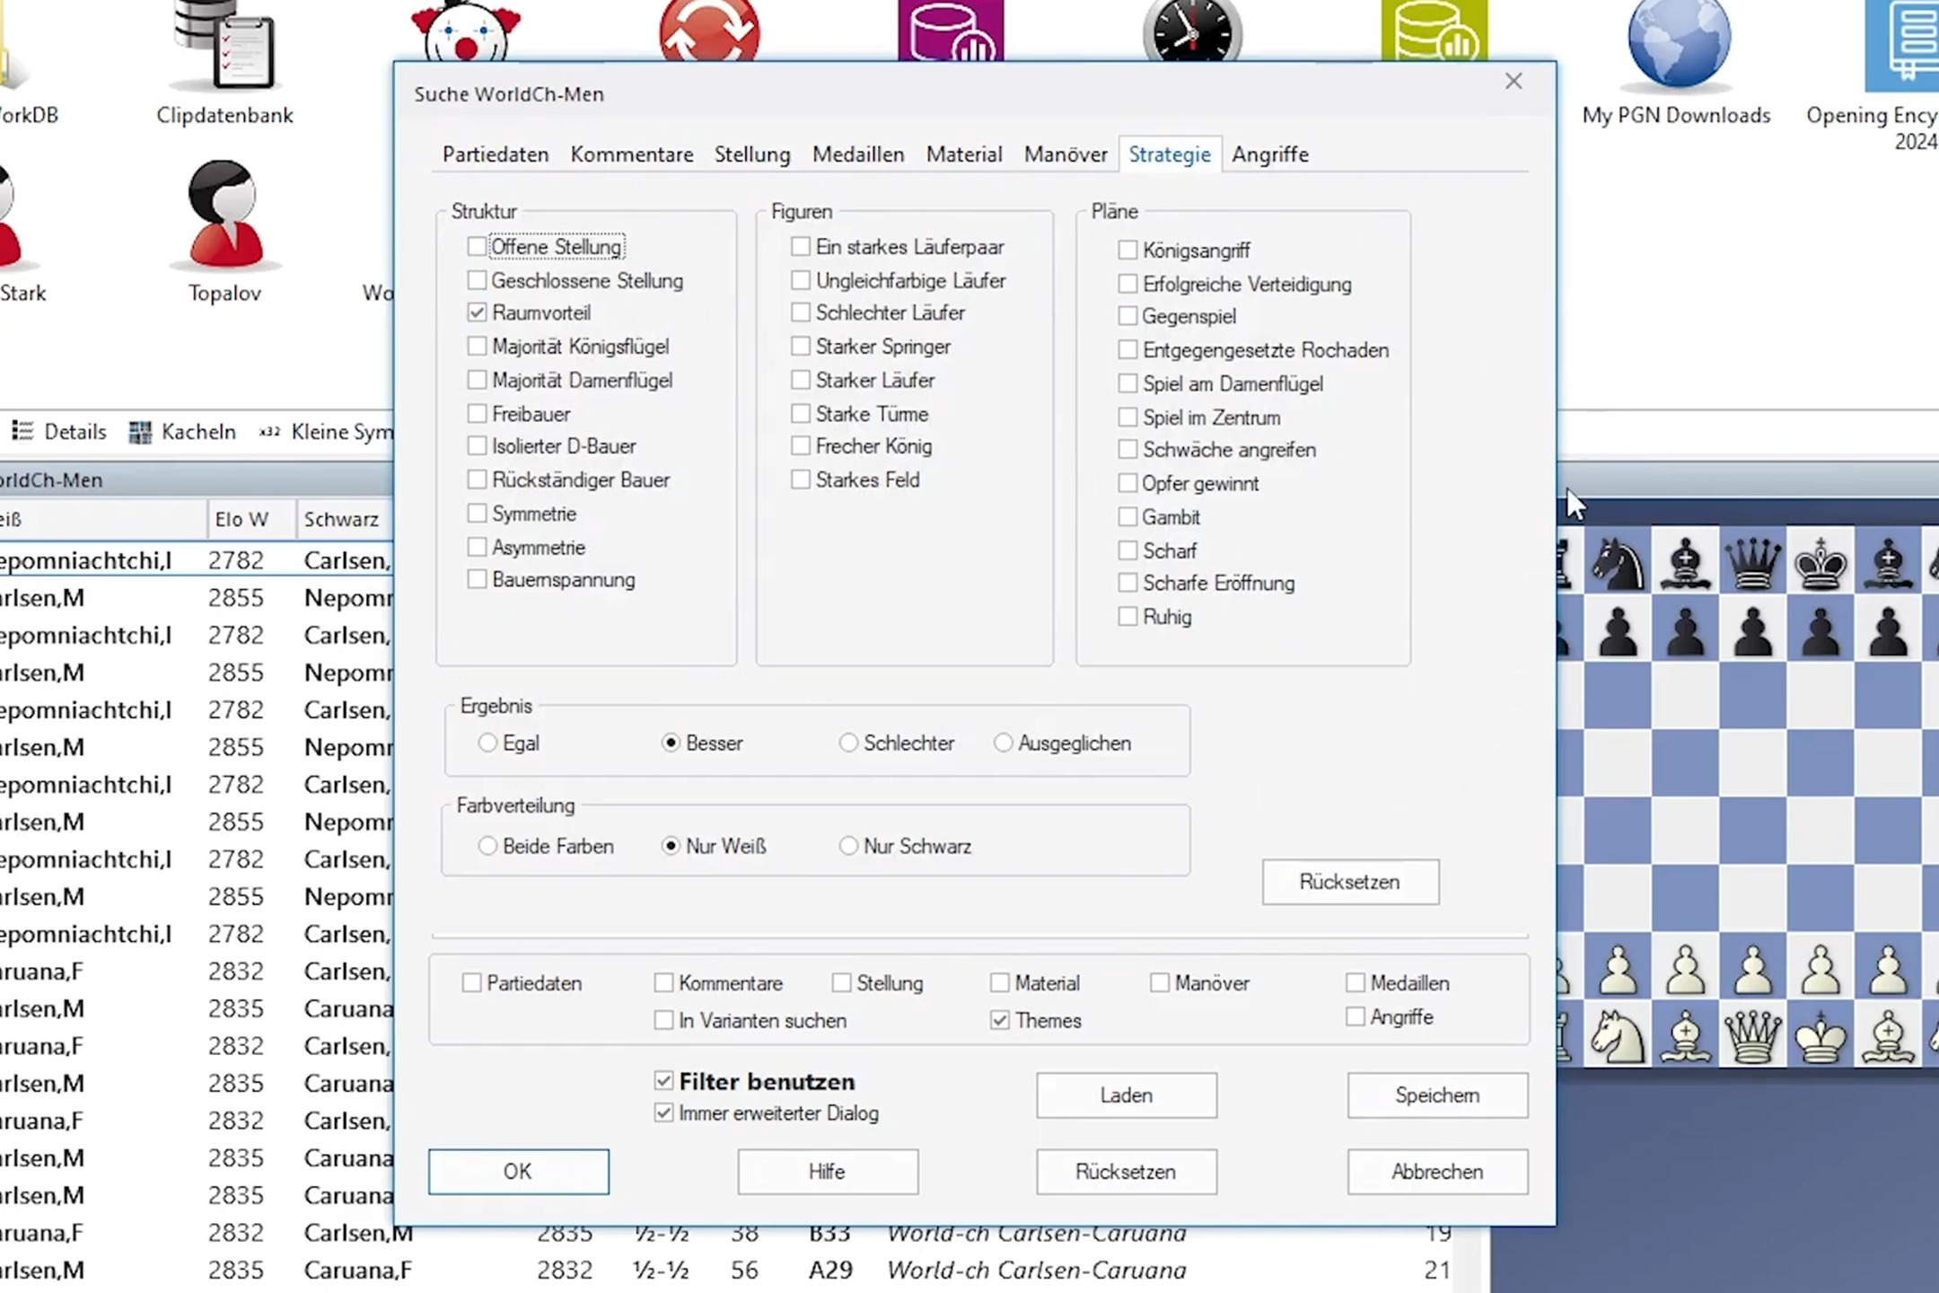The height and width of the screenshot is (1293, 1939).
Task: Click the chess clock database icon
Action: pos(1192,31)
